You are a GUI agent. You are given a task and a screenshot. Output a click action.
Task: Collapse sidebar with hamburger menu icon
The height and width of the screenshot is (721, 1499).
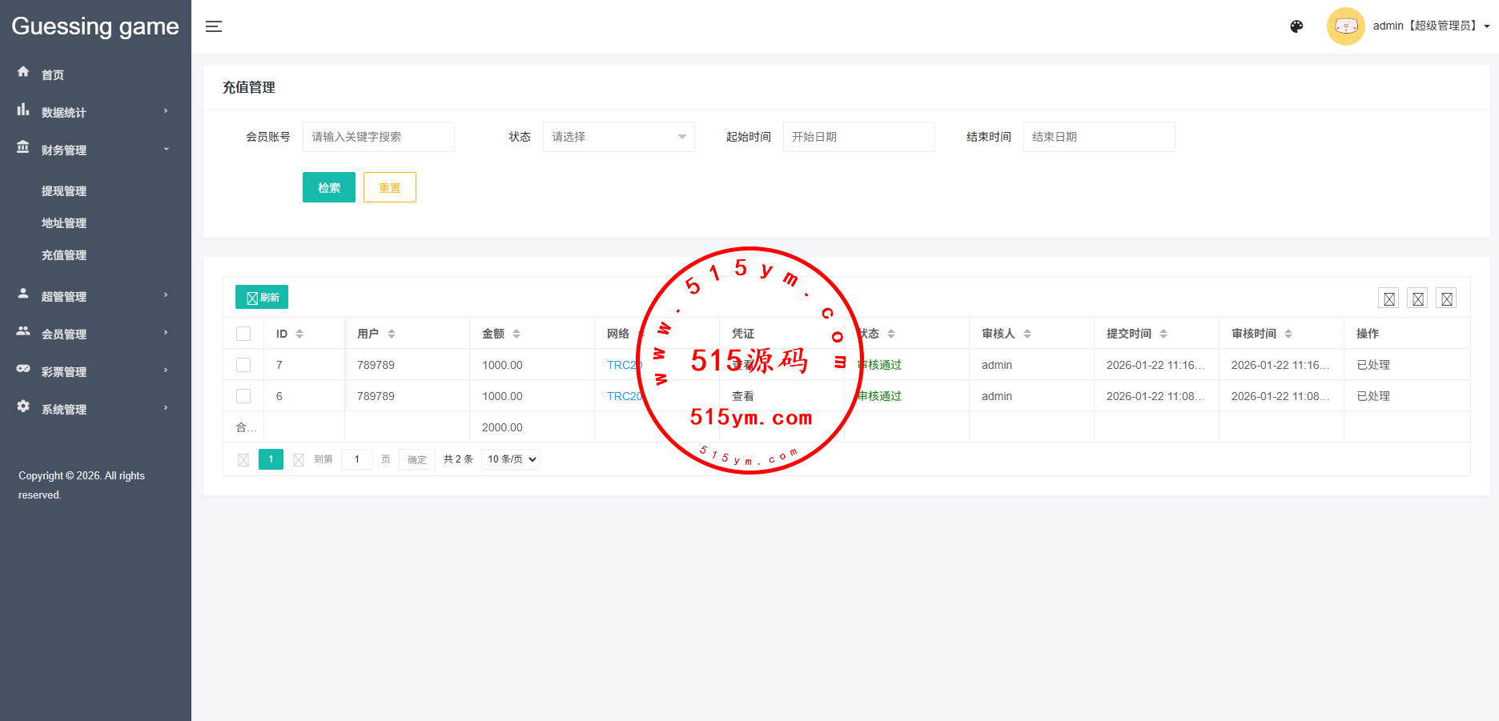click(214, 26)
